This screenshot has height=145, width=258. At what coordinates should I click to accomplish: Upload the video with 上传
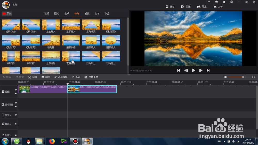(218, 7)
